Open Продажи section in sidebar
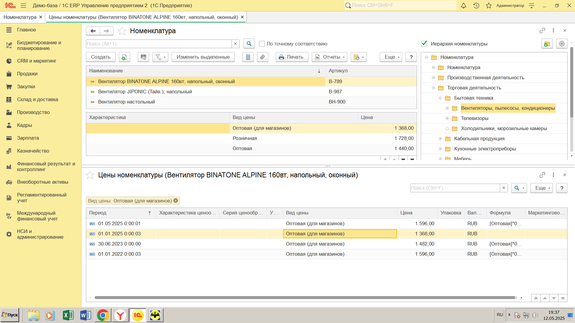This screenshot has height=323, width=575. pos(27,74)
